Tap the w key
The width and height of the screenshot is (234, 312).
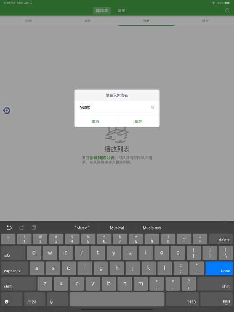pyautogui.click(x=50, y=253)
